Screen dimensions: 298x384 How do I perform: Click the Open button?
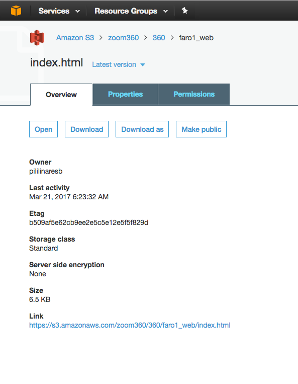(44, 129)
